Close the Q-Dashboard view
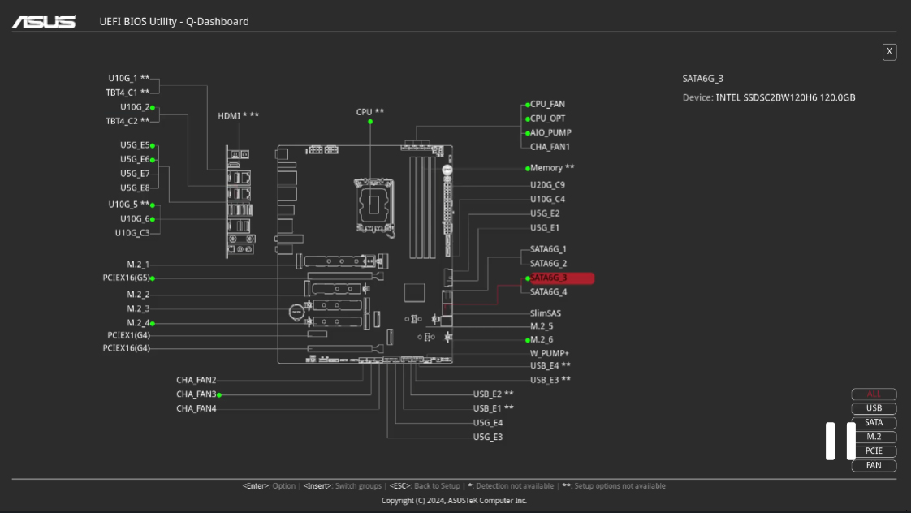 point(889,51)
